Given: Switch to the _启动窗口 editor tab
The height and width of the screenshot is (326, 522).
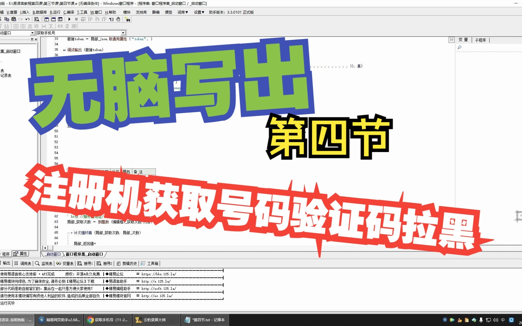Looking at the screenshot, I should 53,254.
